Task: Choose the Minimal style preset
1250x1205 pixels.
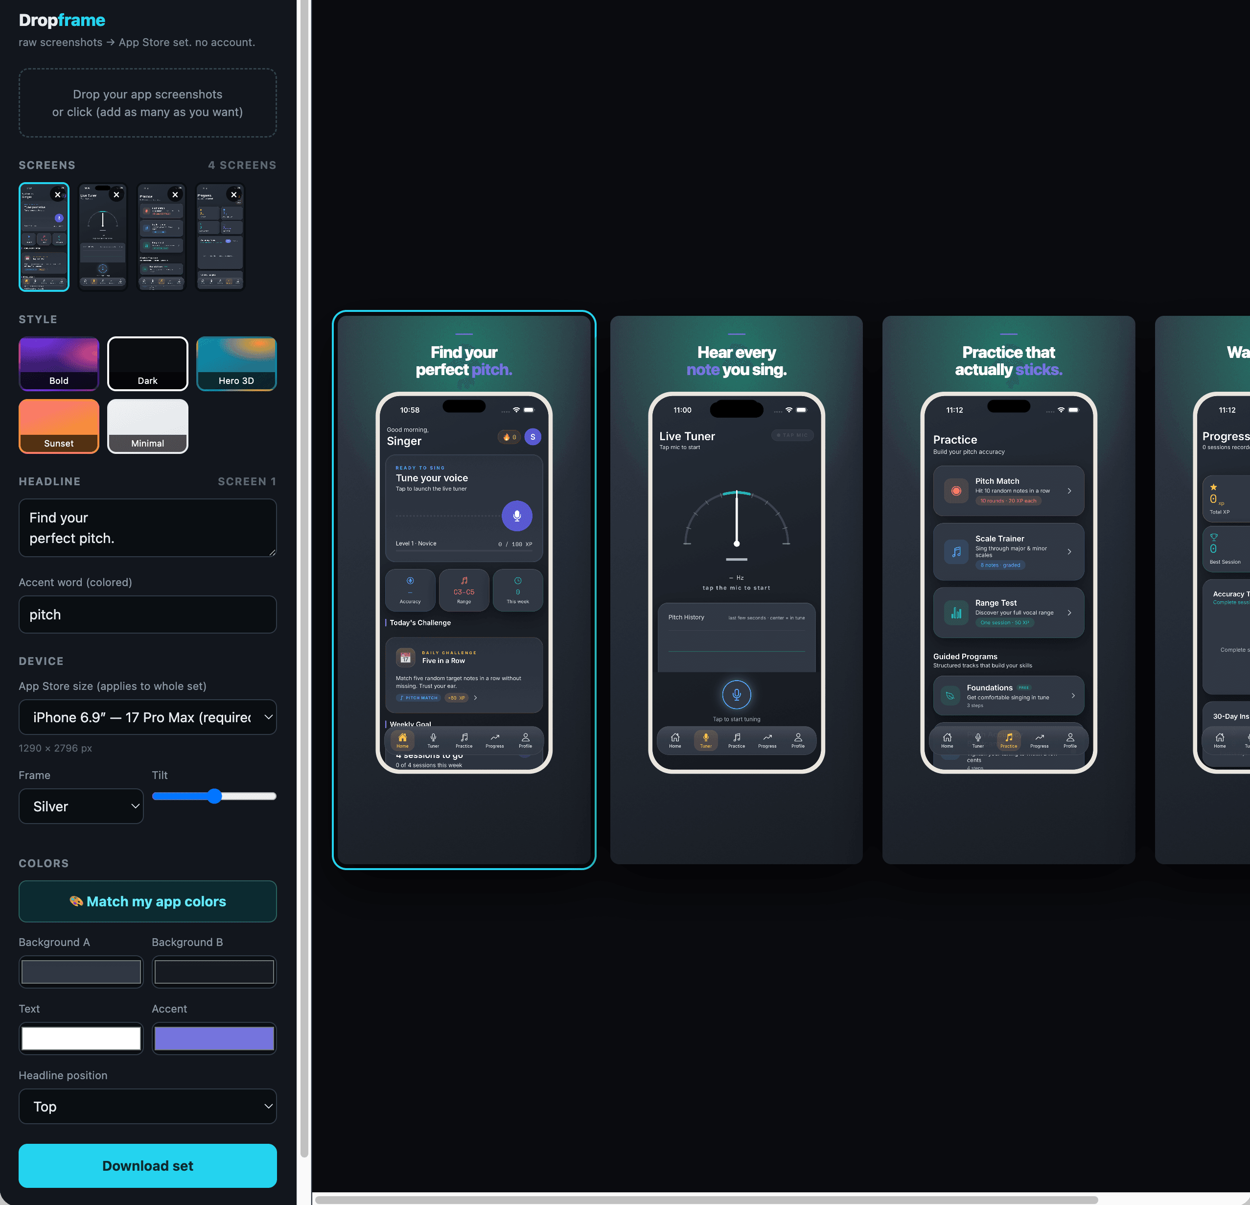Action: pos(147,426)
